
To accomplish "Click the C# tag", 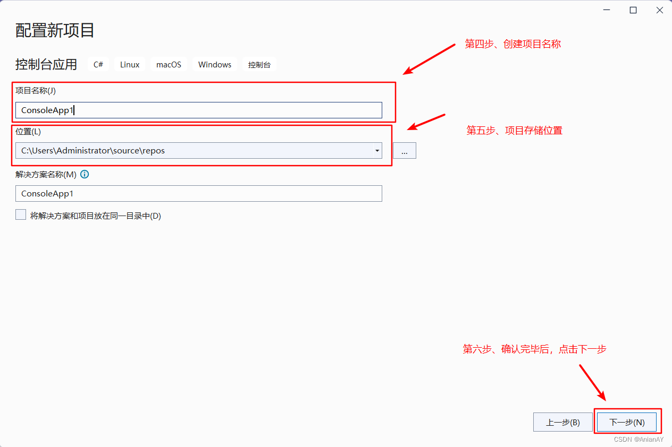I will (x=98, y=65).
